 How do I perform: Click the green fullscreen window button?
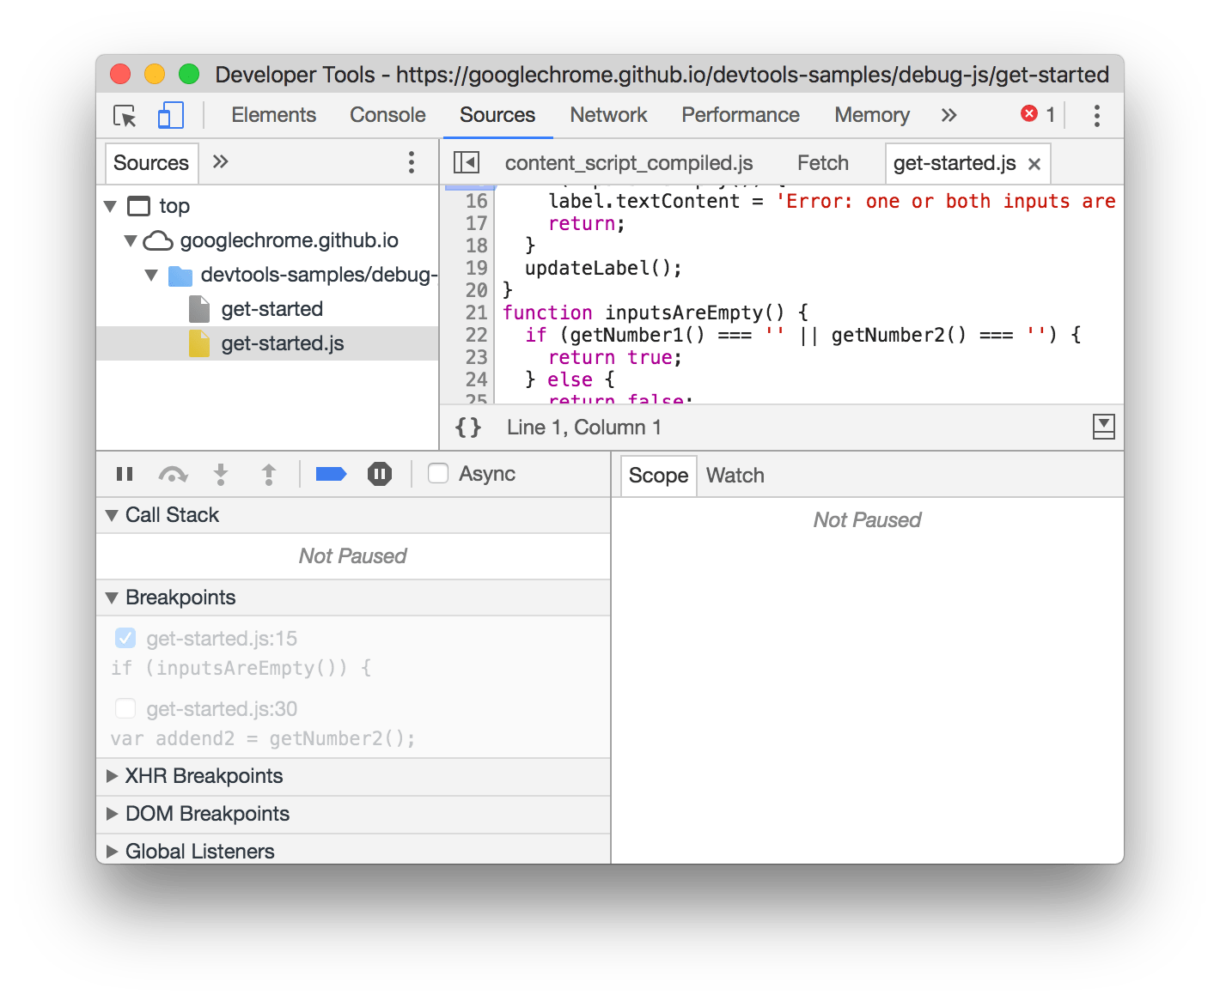(189, 75)
